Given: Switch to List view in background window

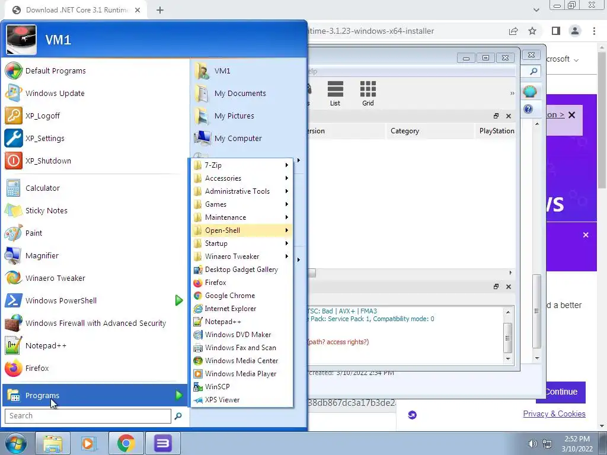Looking at the screenshot, I should 335,94.
